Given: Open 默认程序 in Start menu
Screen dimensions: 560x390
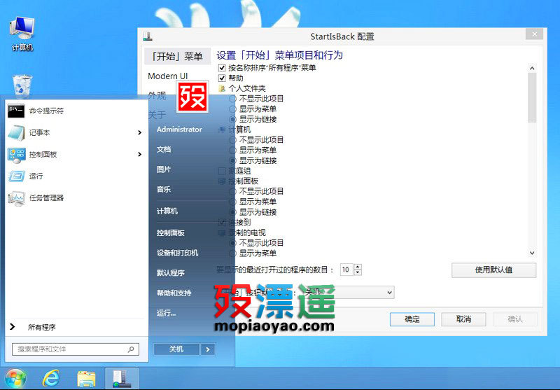Looking at the screenshot, I should coord(170,273).
